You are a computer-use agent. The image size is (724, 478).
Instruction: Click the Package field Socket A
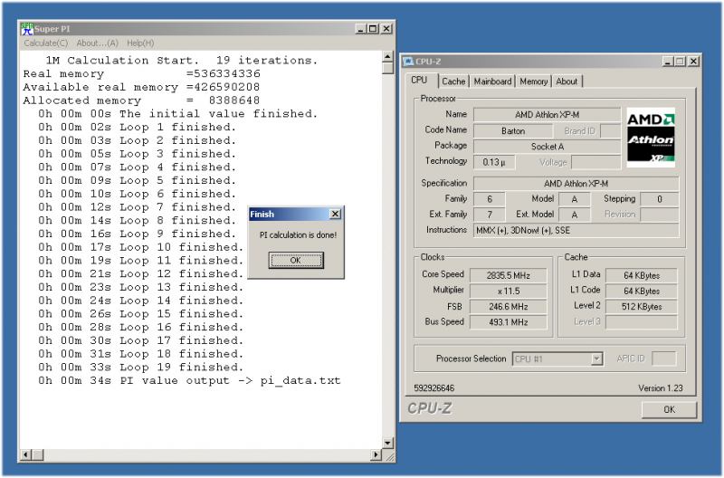(548, 147)
